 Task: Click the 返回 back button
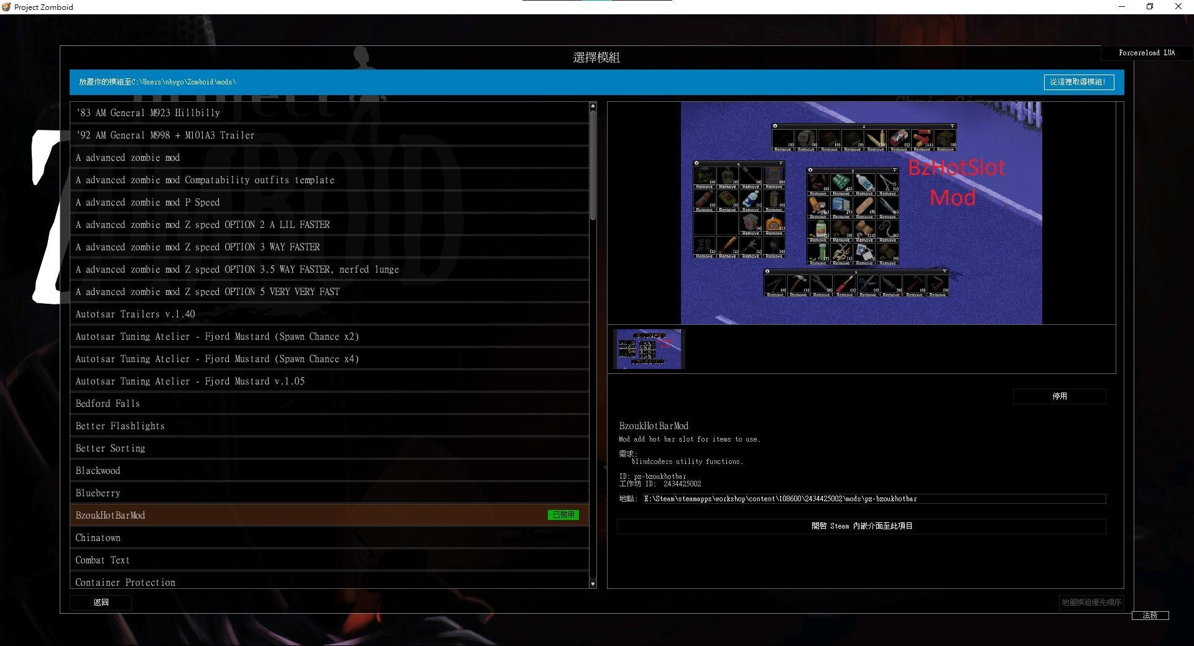(101, 603)
